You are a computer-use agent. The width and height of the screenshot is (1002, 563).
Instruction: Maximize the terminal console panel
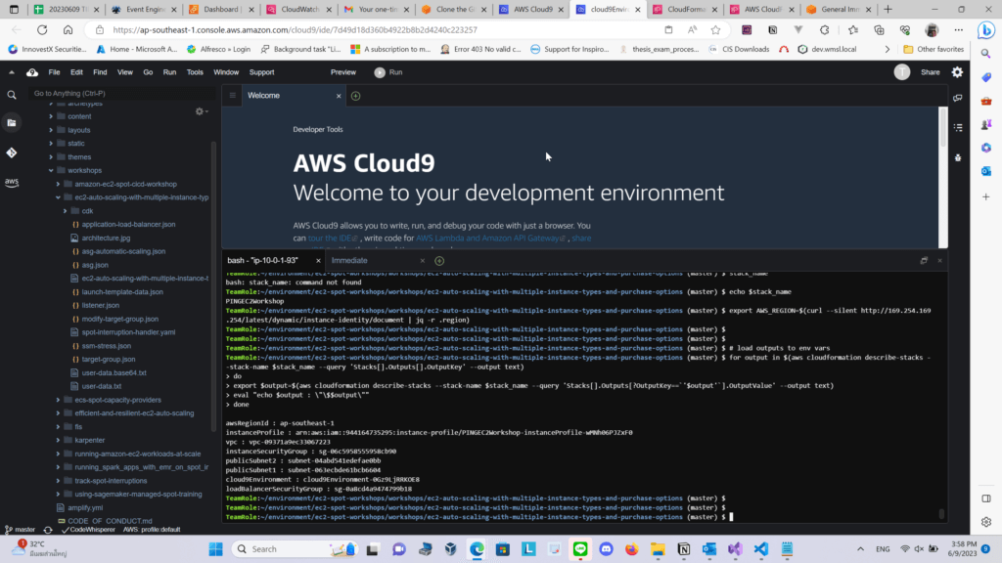[x=924, y=260]
